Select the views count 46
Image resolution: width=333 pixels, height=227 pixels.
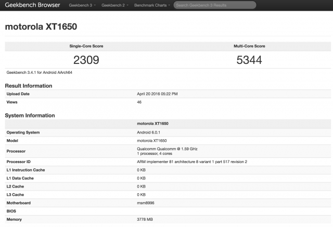point(139,102)
